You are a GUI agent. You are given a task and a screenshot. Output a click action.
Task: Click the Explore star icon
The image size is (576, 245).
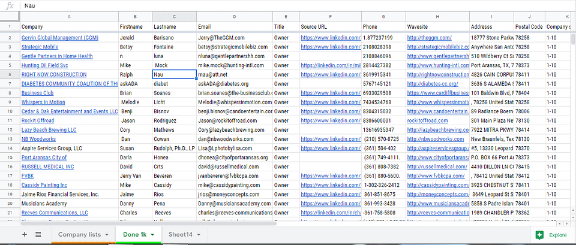click(x=539, y=235)
